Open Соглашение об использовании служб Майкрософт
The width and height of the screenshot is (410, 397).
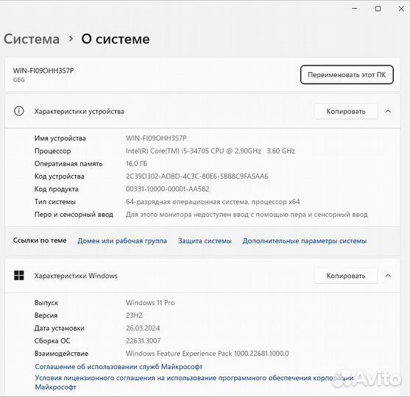(x=119, y=367)
